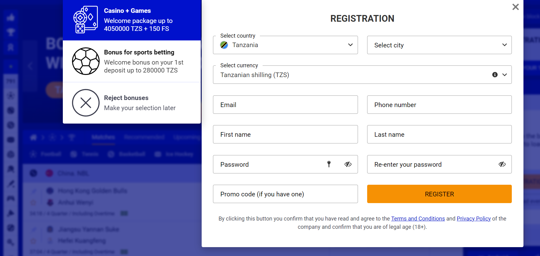This screenshot has width=540, height=256.
Task: Click the Promo code input field
Action: point(285,194)
